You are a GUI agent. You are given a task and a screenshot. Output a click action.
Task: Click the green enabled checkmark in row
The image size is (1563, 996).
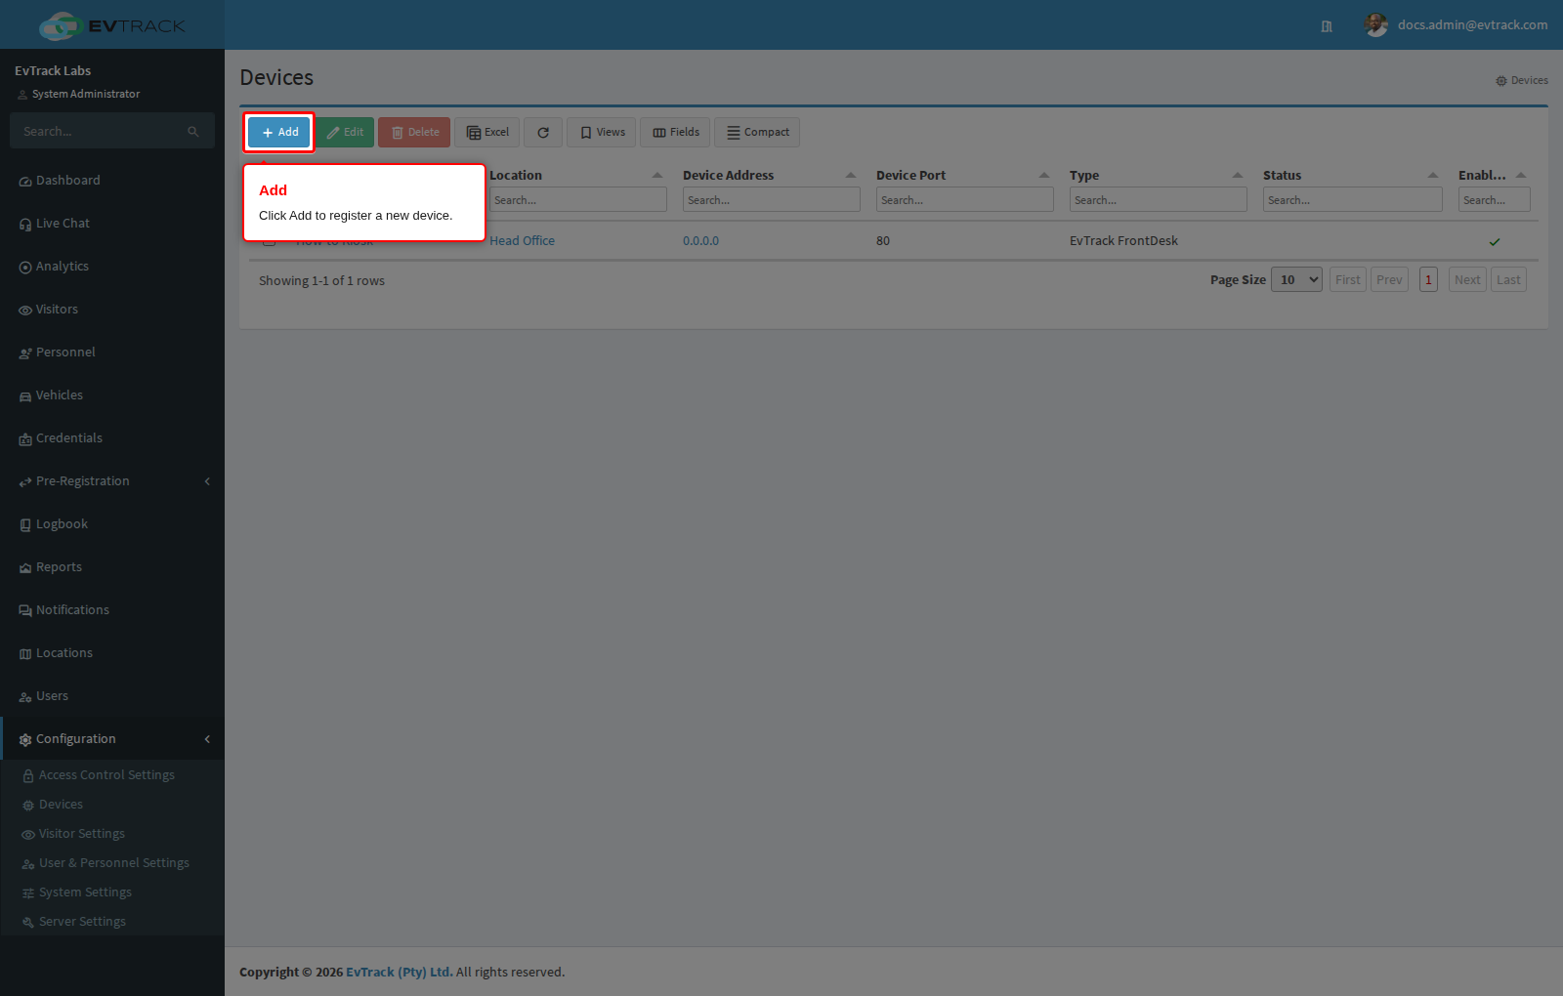click(1494, 241)
